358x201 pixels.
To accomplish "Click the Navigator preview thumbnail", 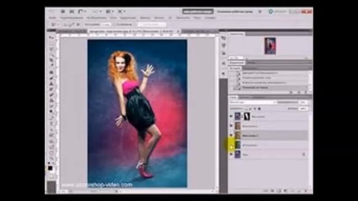I will [270, 46].
